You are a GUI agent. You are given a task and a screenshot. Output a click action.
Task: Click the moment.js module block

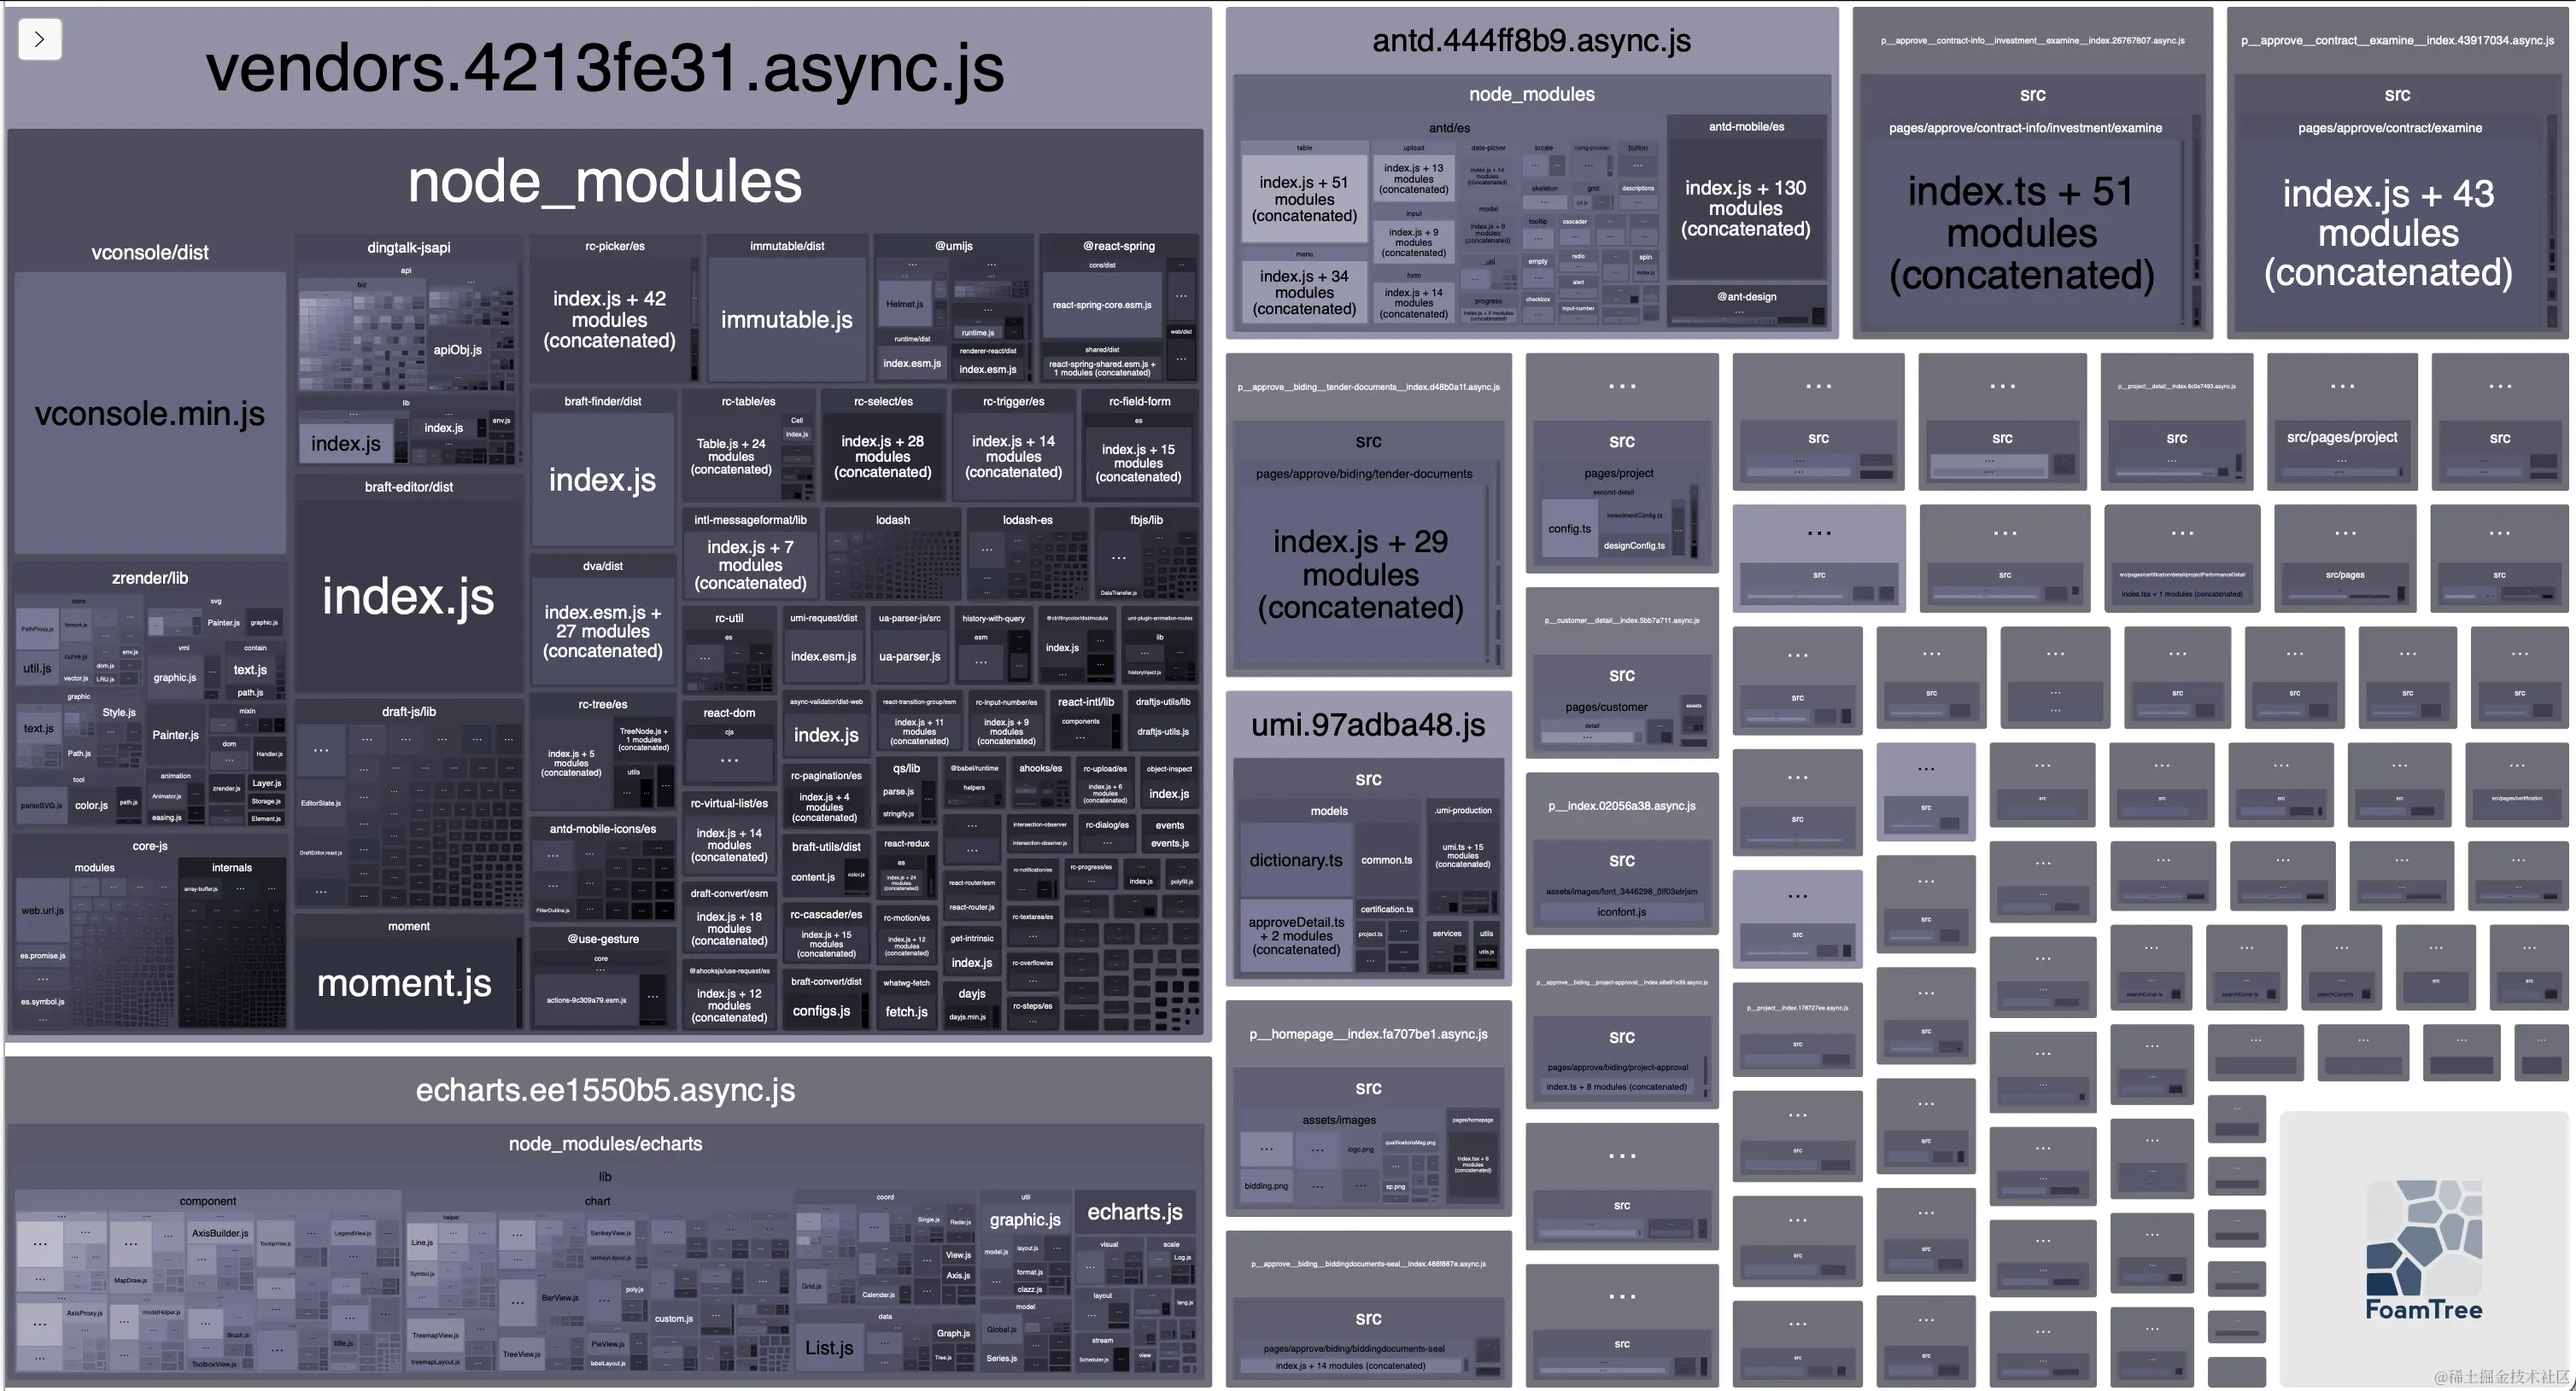click(x=404, y=983)
